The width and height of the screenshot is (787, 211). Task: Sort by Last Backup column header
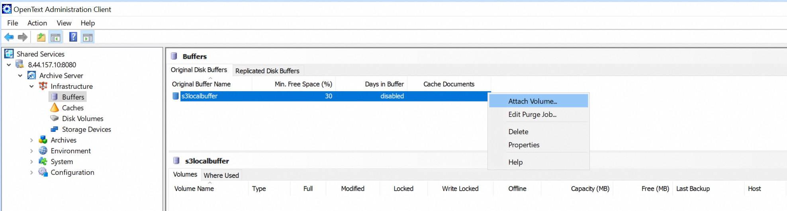[x=708, y=189]
